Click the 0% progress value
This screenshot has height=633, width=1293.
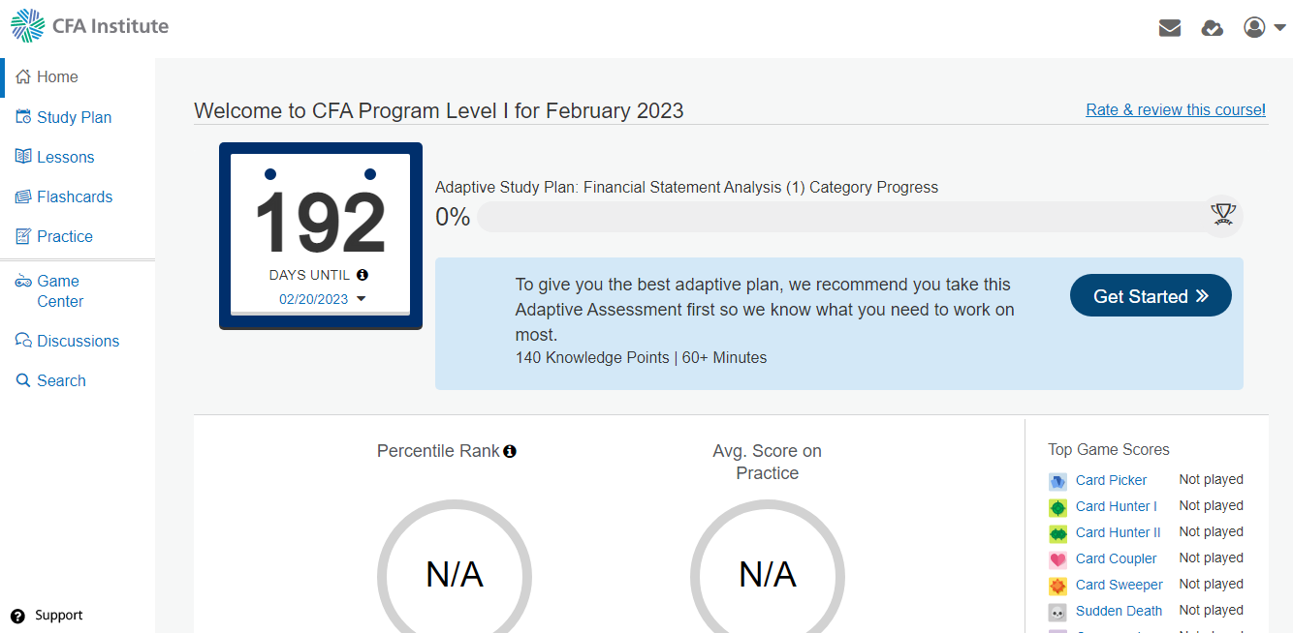453,217
